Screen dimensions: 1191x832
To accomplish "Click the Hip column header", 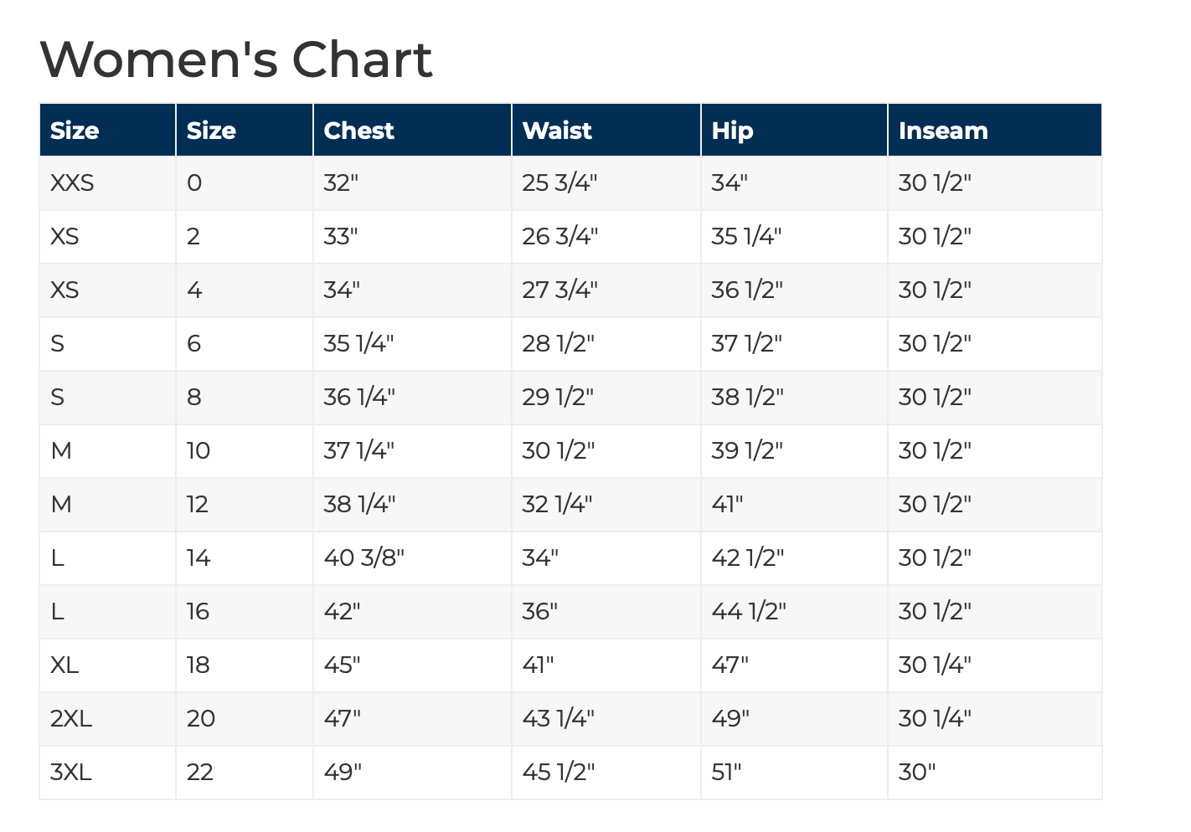I will click(x=732, y=131).
